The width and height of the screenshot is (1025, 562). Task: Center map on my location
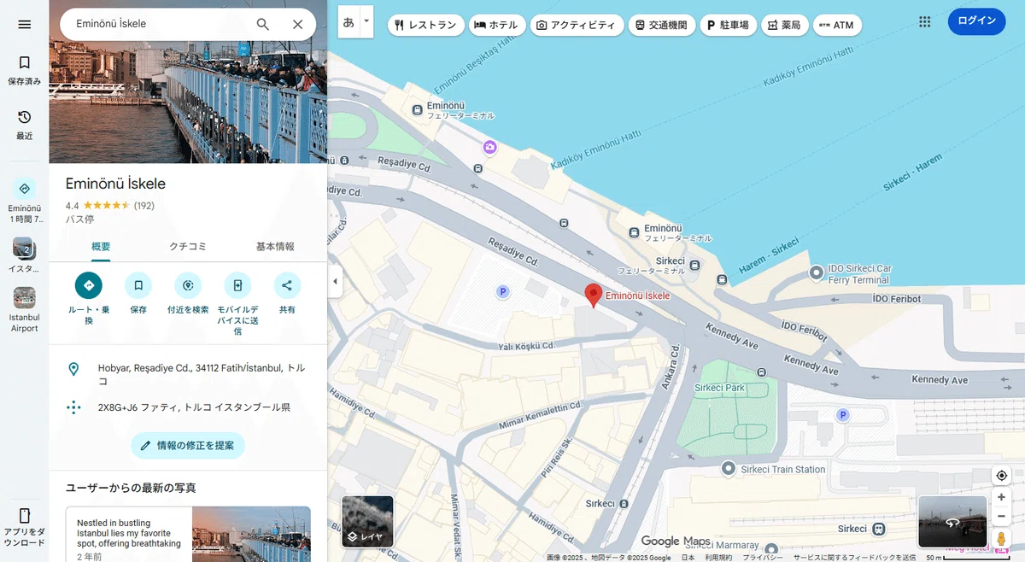[x=1002, y=476]
